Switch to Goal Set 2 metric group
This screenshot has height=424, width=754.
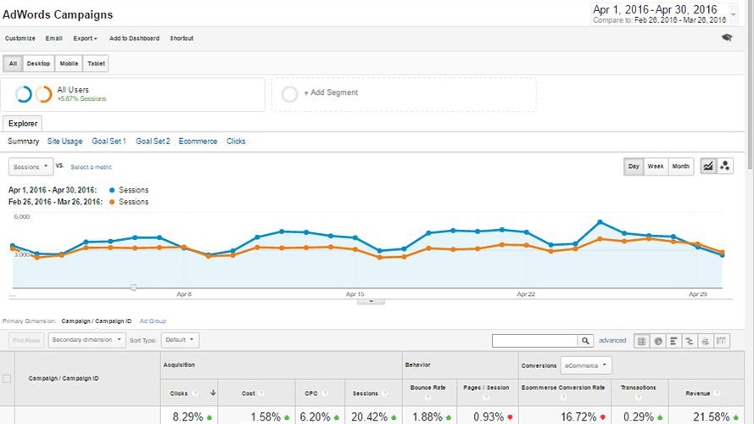pos(153,142)
